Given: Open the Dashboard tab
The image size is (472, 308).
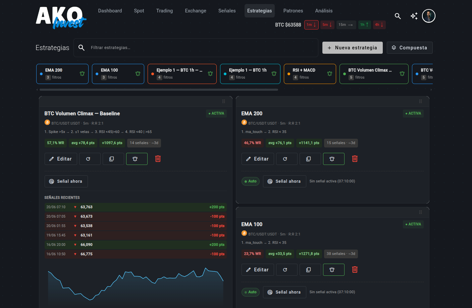Looking at the screenshot, I should [x=110, y=11].
